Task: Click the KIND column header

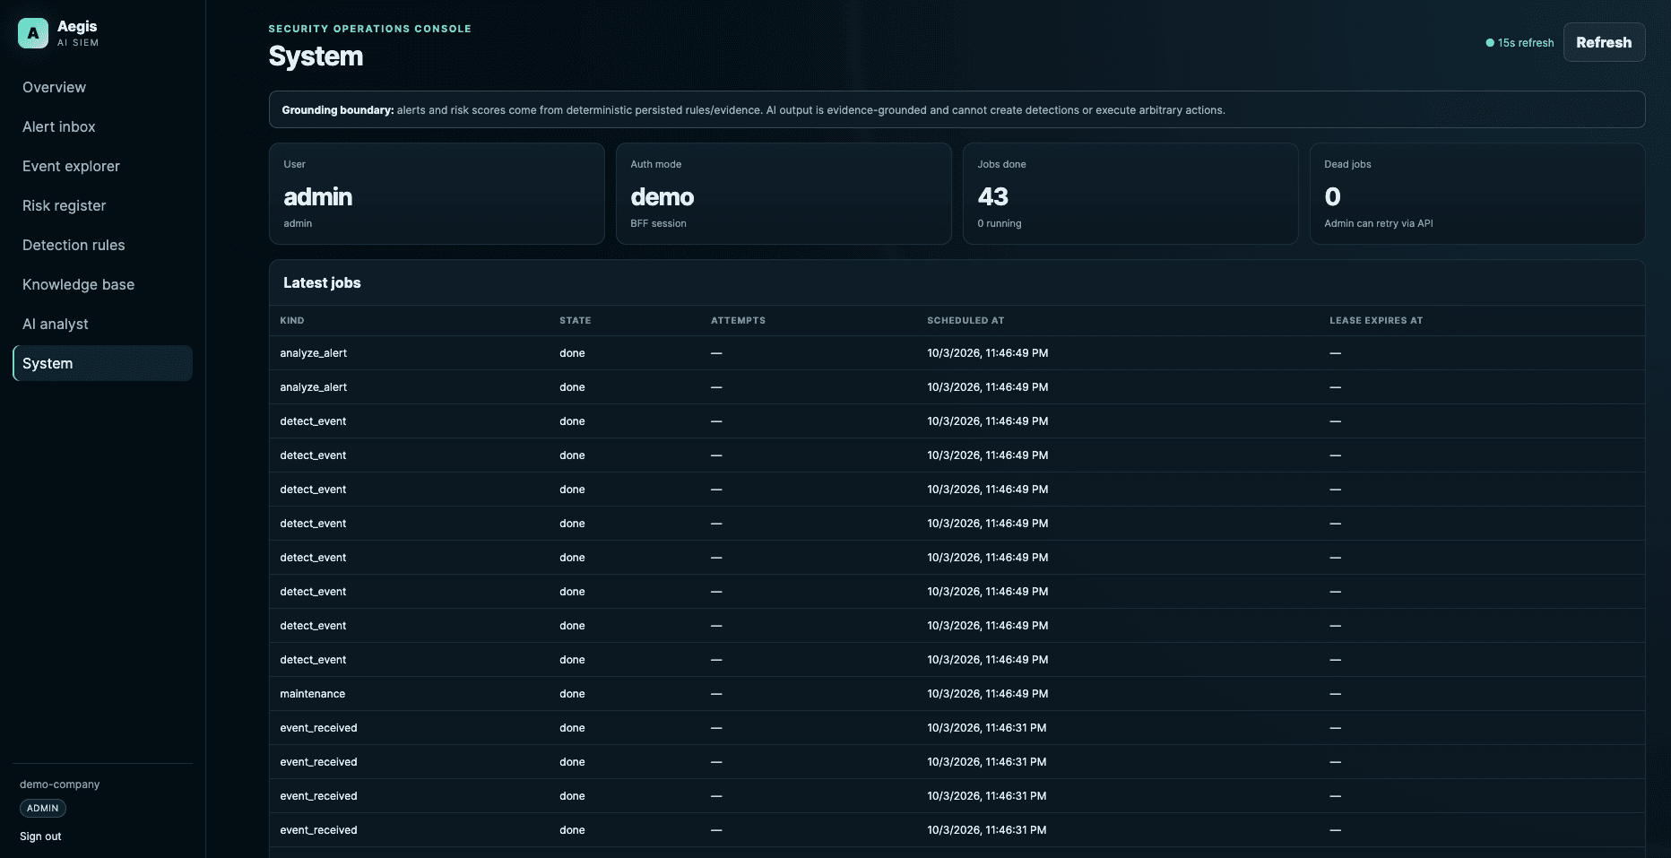Action: [x=291, y=320]
